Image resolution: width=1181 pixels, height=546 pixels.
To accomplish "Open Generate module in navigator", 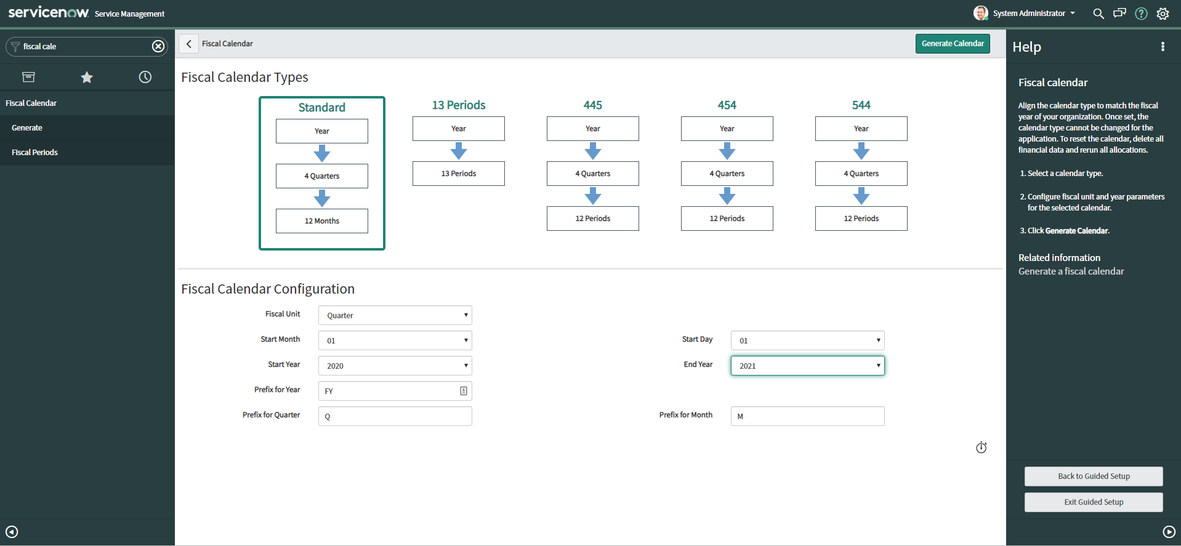I will click(x=87, y=128).
